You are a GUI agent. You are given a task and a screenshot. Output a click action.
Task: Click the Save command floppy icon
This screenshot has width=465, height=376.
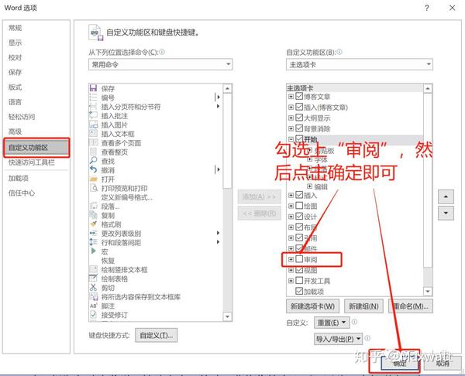tap(94, 88)
